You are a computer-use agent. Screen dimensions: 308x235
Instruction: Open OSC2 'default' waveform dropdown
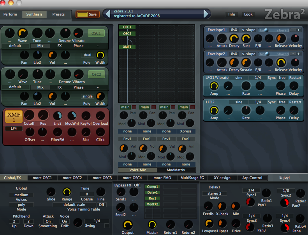coord(15,87)
